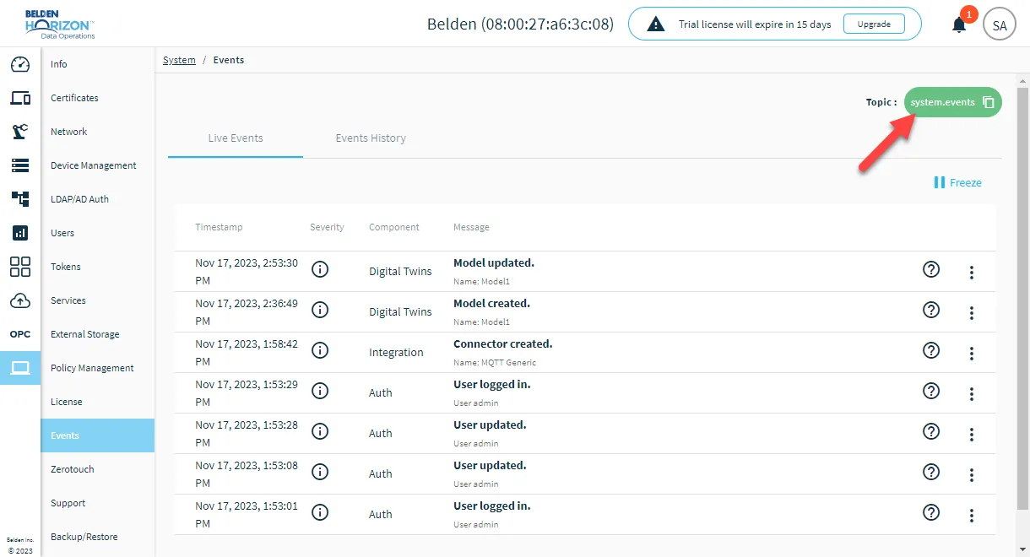Viewport: 1030px width, 557px height.
Task: Open the OPC icon in sidebar
Action: (20, 334)
